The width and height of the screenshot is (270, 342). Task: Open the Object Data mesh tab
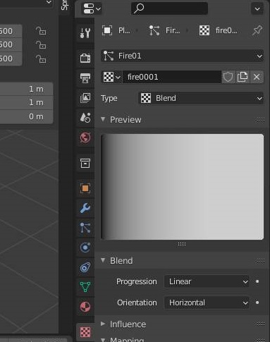coord(85,287)
